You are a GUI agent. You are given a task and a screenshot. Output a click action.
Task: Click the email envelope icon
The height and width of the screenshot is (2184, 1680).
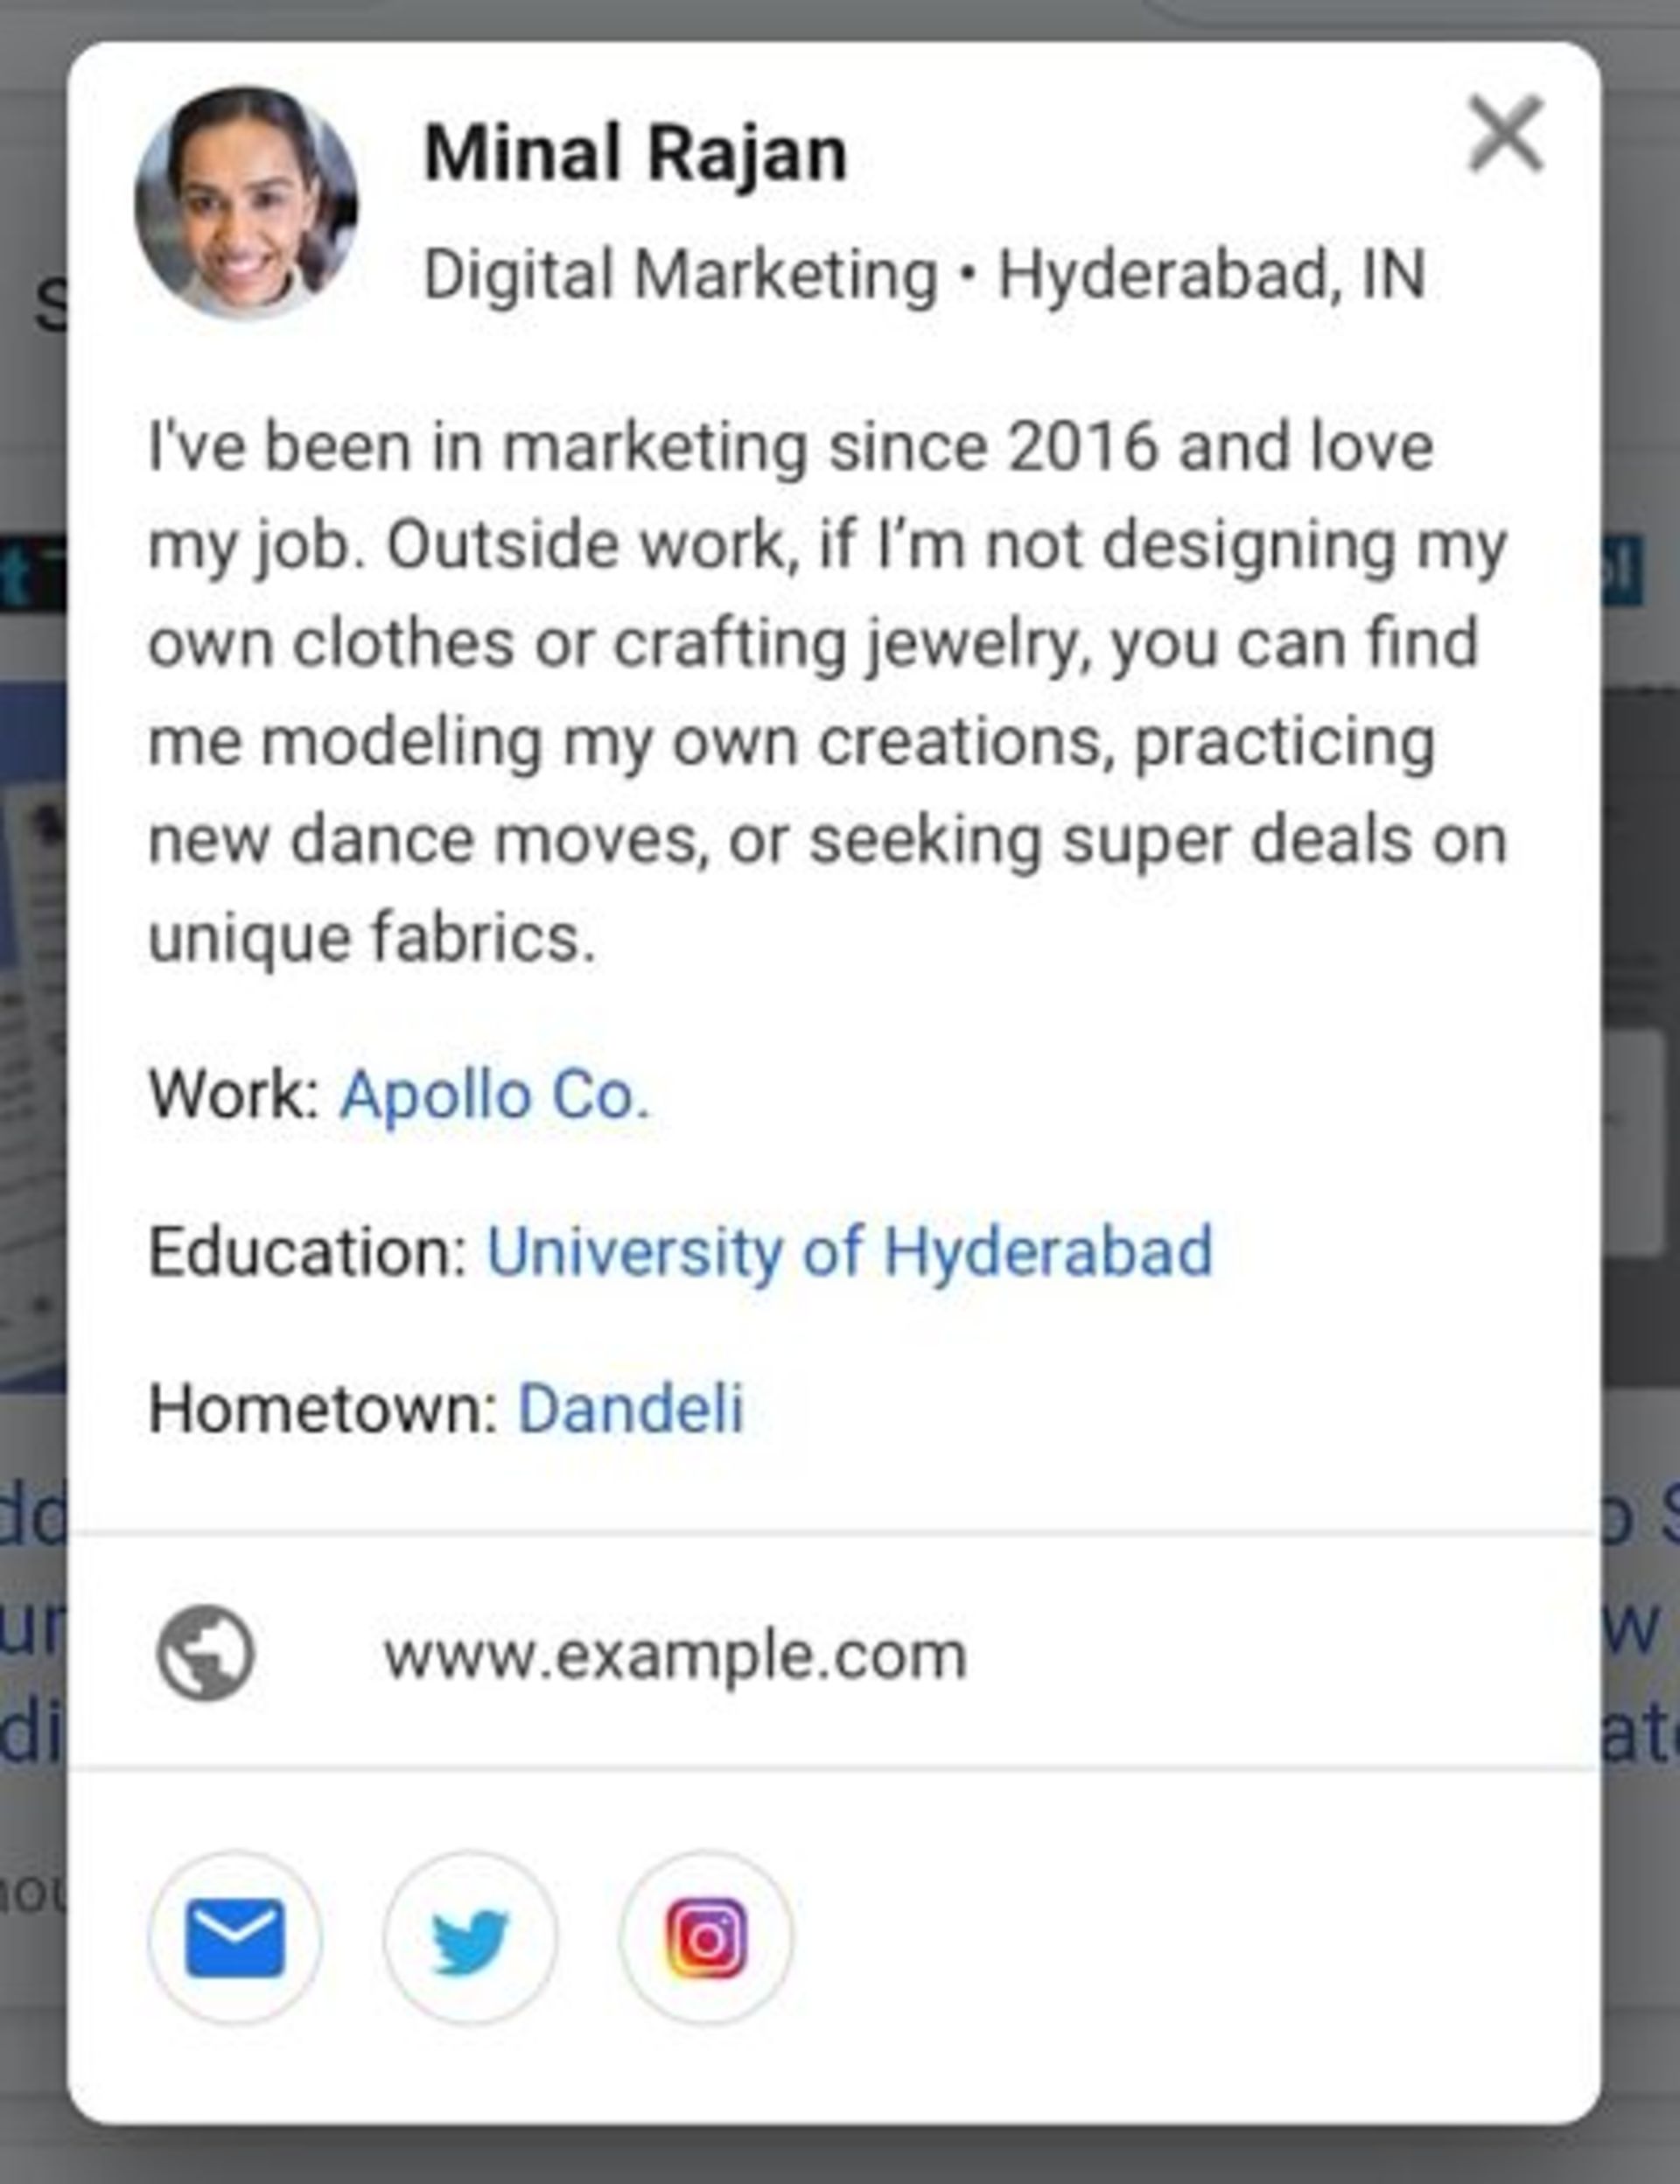[x=235, y=1937]
